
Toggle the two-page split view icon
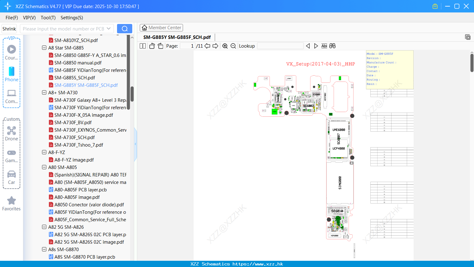(143, 46)
